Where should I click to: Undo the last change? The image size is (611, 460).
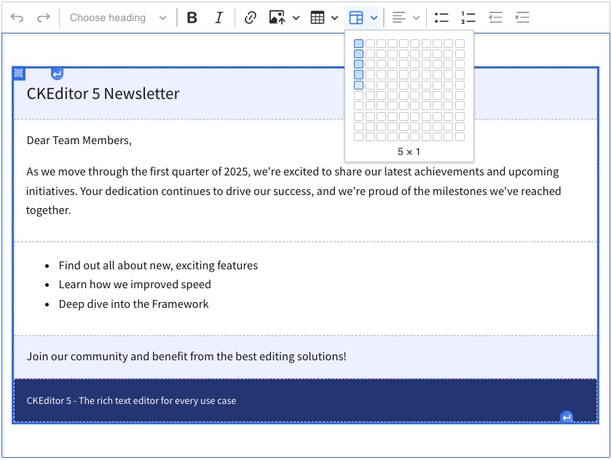[17, 17]
